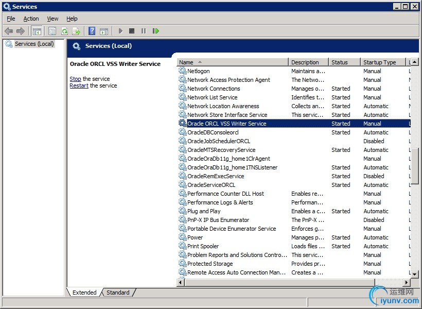Image resolution: width=422 pixels, height=309 pixels.
Task: Open the Properties toolbar icon
Action: (52, 31)
